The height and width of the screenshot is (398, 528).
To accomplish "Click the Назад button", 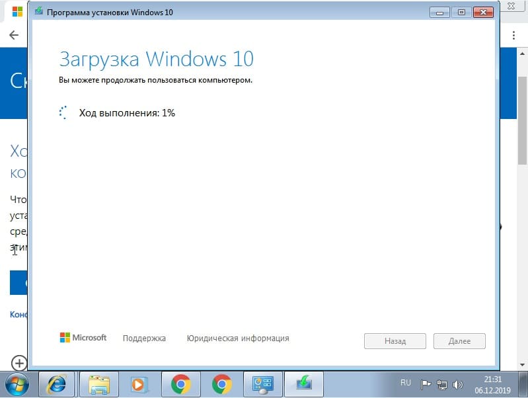I will 395,341.
